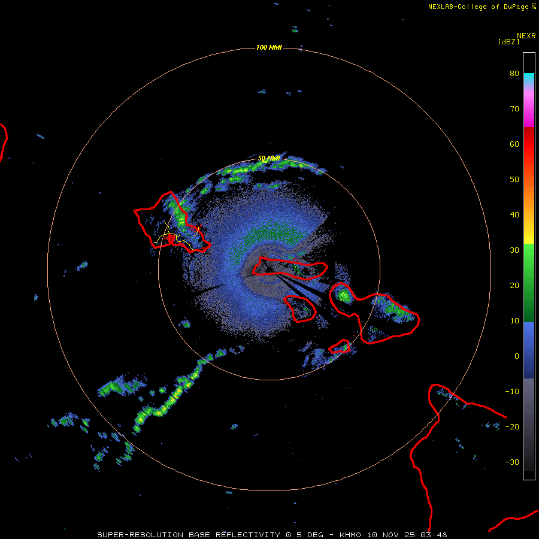Click the "60" value on dBZ scale
This screenshot has width=539, height=539.
(x=514, y=144)
